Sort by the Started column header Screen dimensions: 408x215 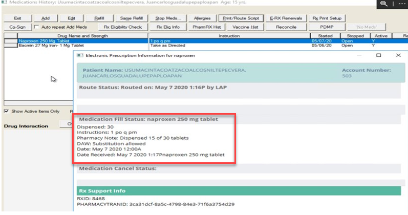[325, 36]
